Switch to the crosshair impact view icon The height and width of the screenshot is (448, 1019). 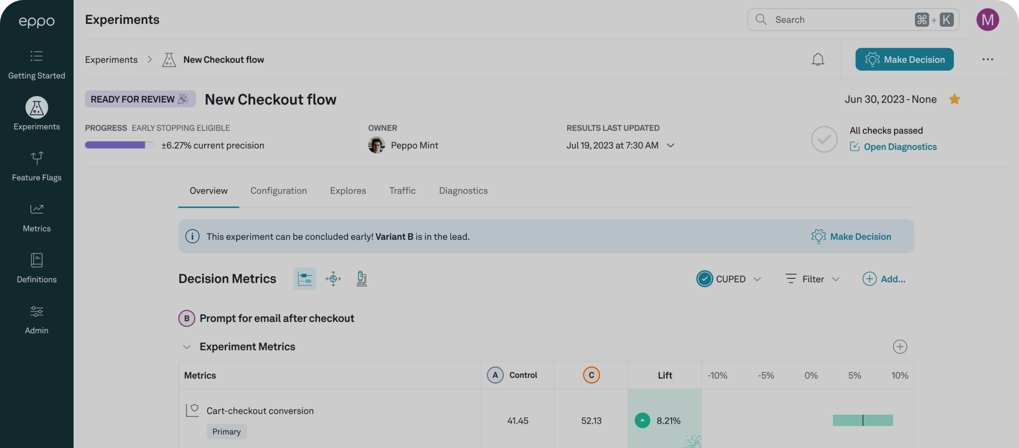click(x=333, y=279)
